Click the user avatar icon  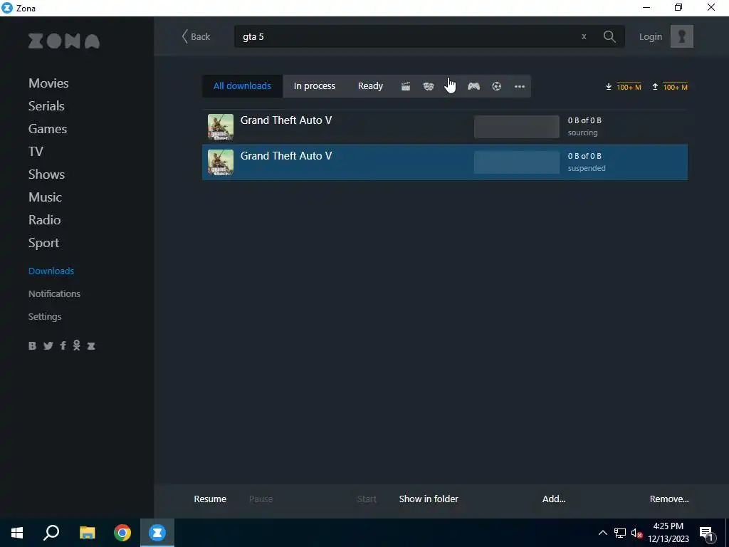pos(681,36)
